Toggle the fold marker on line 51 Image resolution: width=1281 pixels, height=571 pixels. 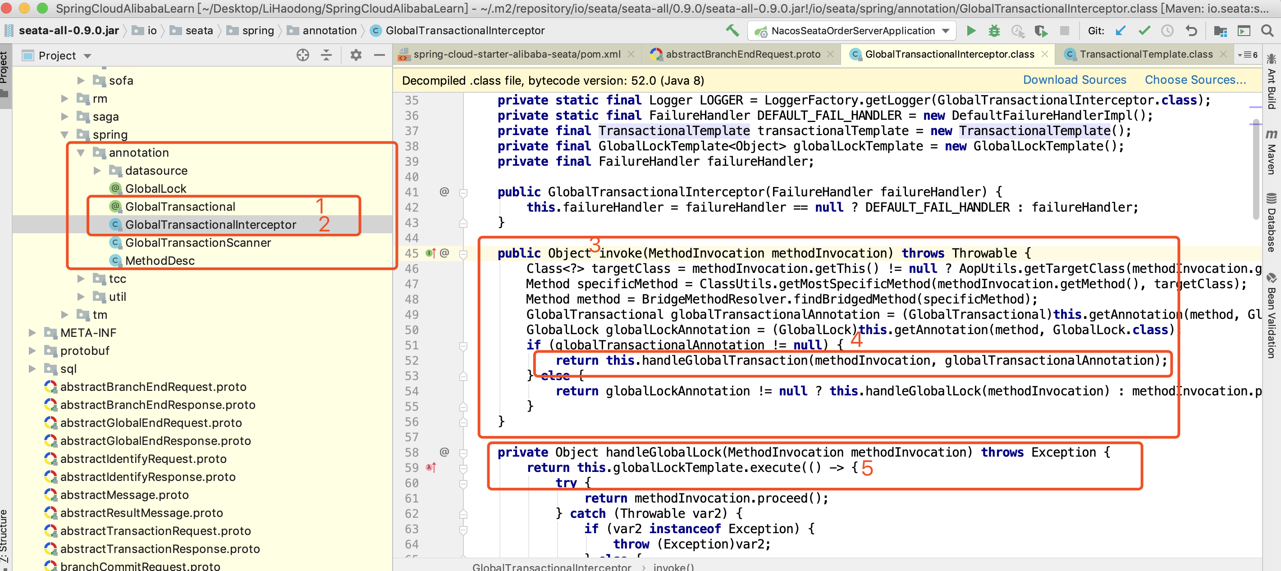[x=463, y=346]
